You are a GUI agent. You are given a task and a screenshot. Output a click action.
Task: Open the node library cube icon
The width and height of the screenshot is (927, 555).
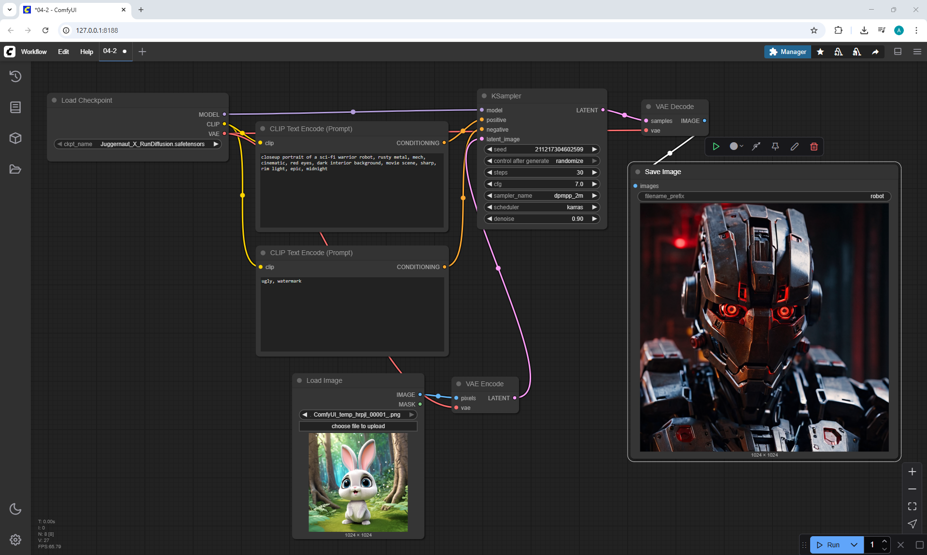coord(15,138)
